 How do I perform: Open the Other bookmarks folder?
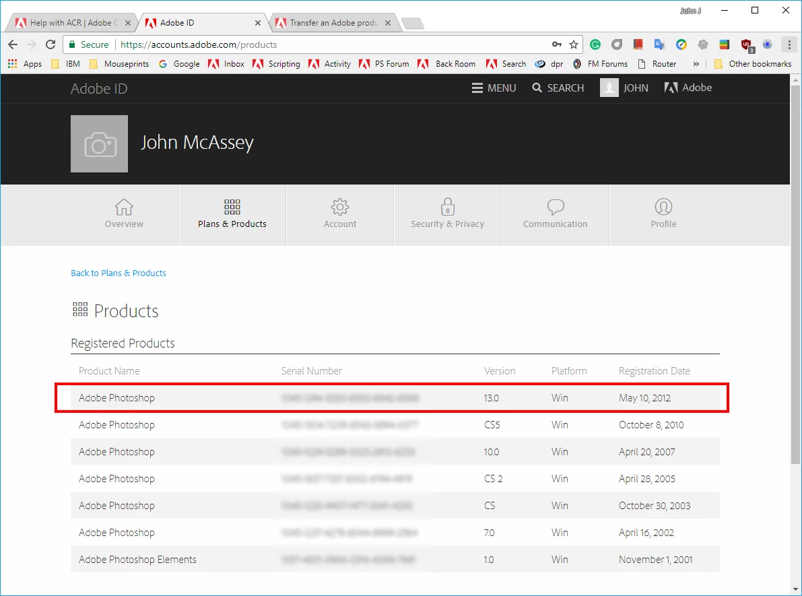[752, 64]
